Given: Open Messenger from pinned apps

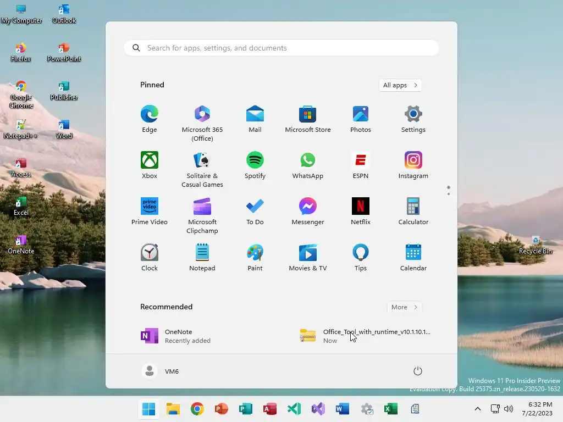Looking at the screenshot, I should [x=308, y=212].
